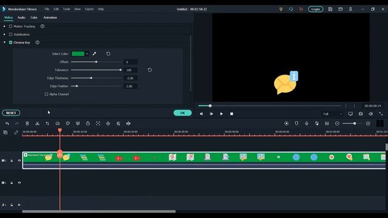Click the Record Voiceover microphone icon
Image resolution: width=388 pixels, height=218 pixels.
point(307,124)
